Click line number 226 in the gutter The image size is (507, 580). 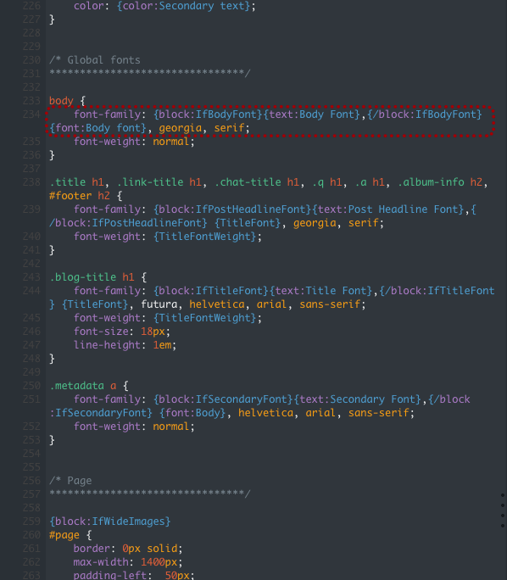point(31,6)
